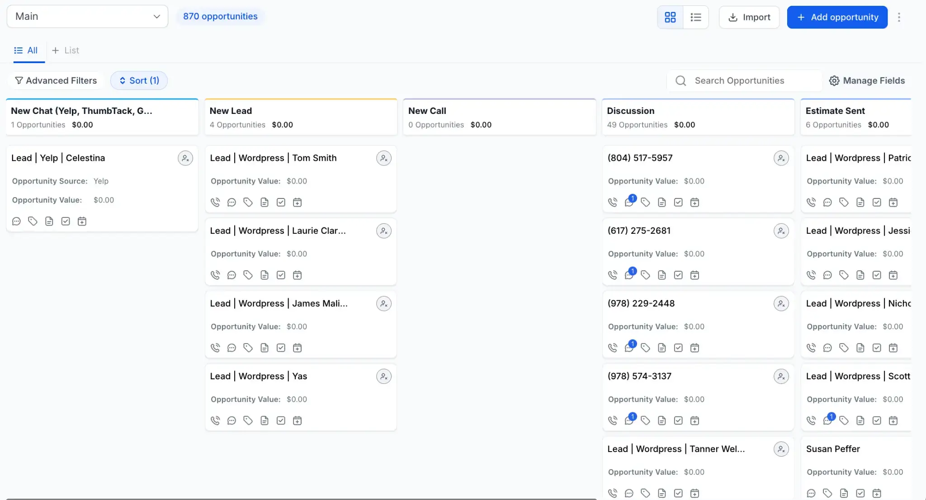Select the All tab
Viewport: 926px width, 500px height.
26,50
